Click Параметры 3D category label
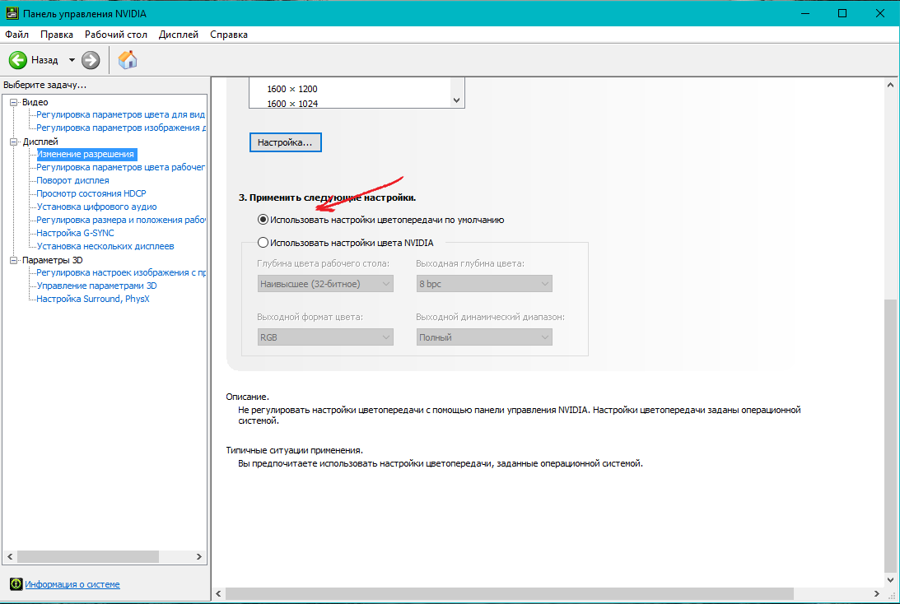The height and width of the screenshot is (604, 900). [x=52, y=260]
